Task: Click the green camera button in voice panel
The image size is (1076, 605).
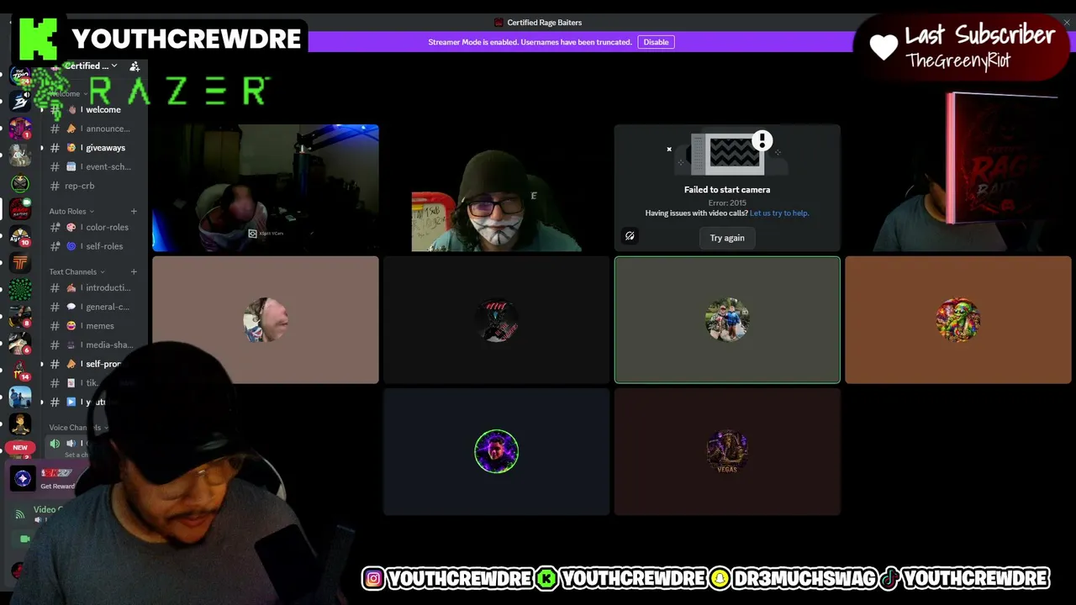Action: pos(25,539)
